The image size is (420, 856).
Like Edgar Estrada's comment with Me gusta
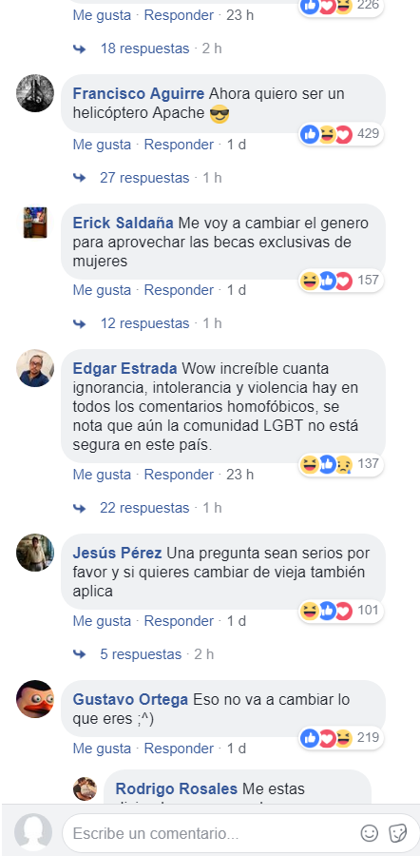[x=102, y=475]
